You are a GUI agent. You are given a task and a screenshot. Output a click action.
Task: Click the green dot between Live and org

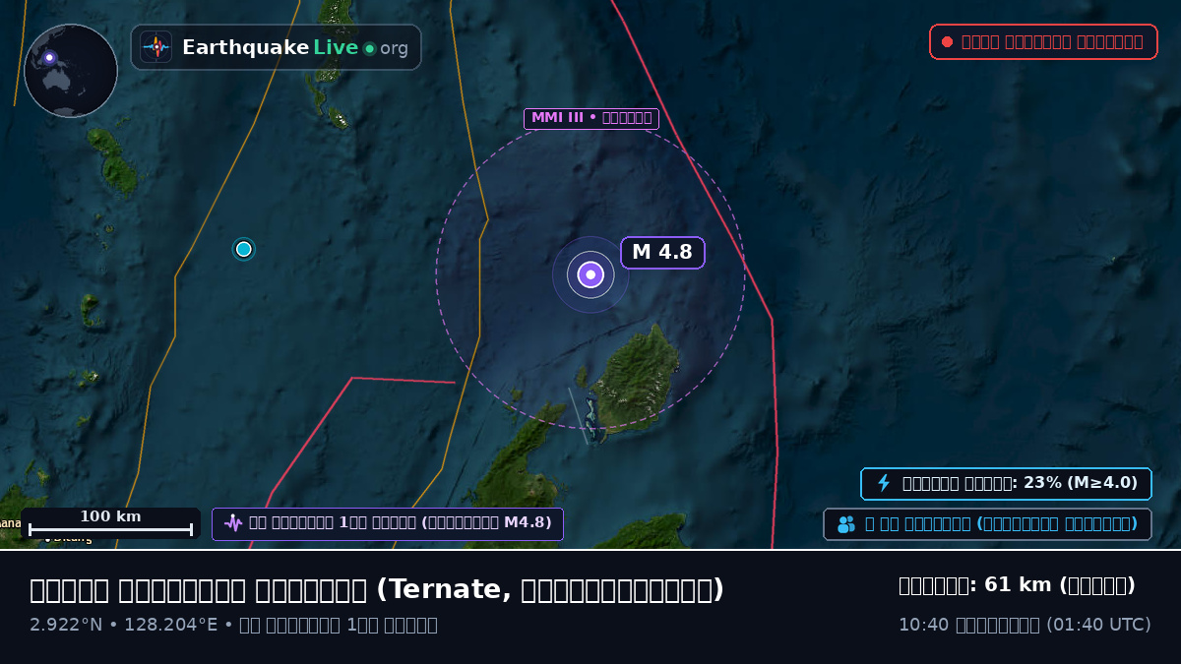click(369, 48)
